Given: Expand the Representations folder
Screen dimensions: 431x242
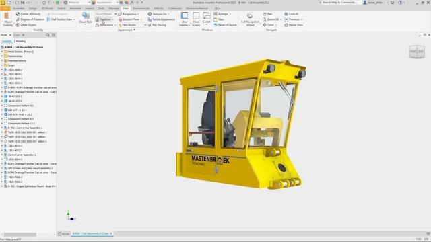Looking at the screenshot, I should [x=2, y=61].
